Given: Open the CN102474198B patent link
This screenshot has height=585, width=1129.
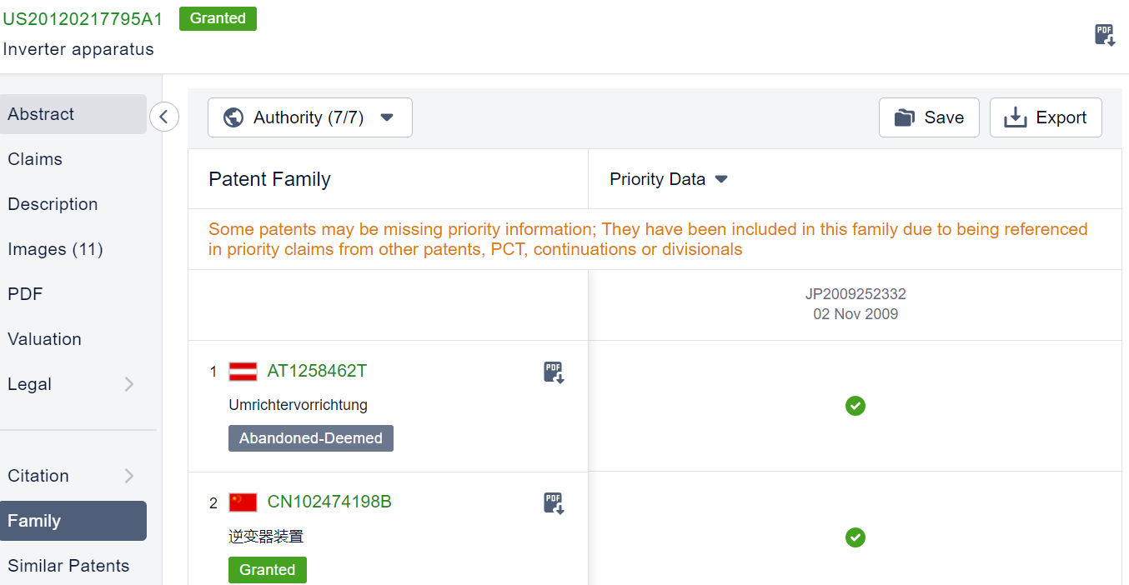Looking at the screenshot, I should tap(329, 502).
